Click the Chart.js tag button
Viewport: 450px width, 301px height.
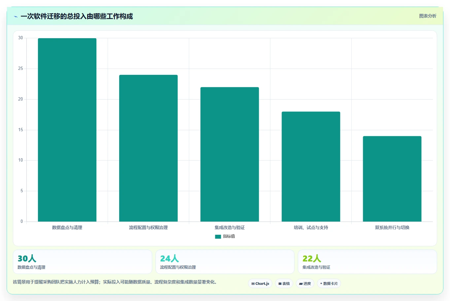[260, 284]
